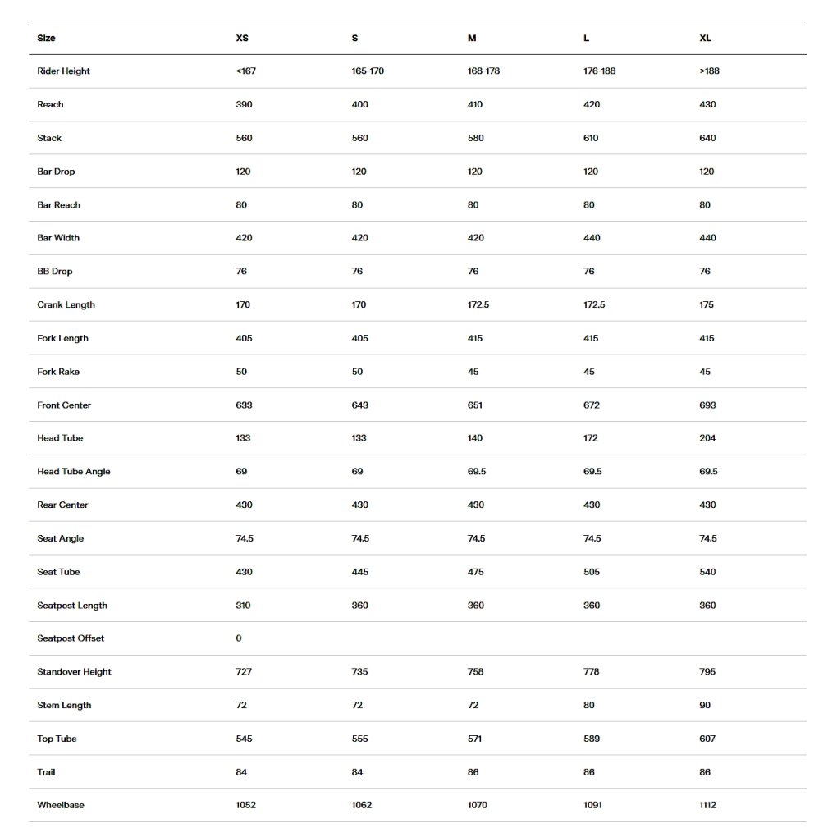837x837 pixels.
Task: Click the S front center value 643
Action: [359, 405]
